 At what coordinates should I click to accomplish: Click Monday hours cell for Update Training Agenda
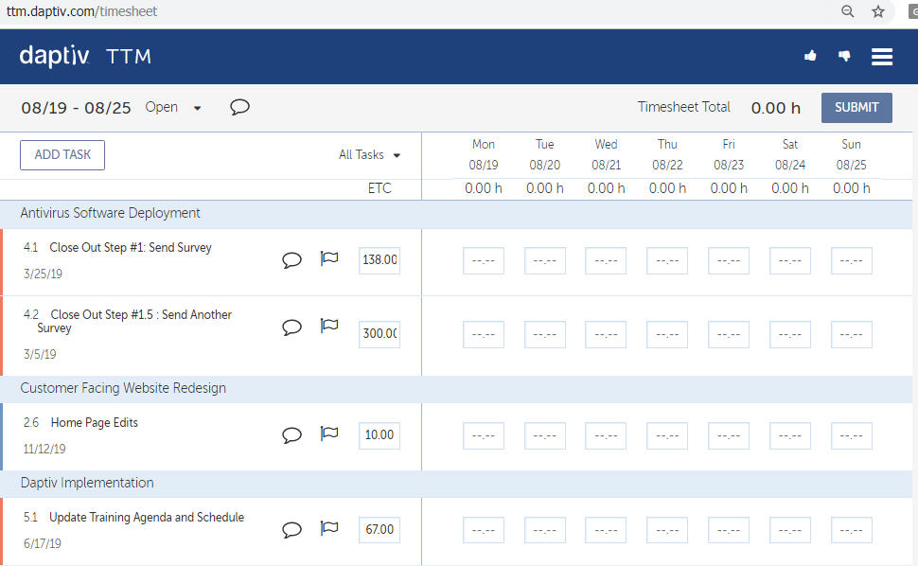point(484,530)
